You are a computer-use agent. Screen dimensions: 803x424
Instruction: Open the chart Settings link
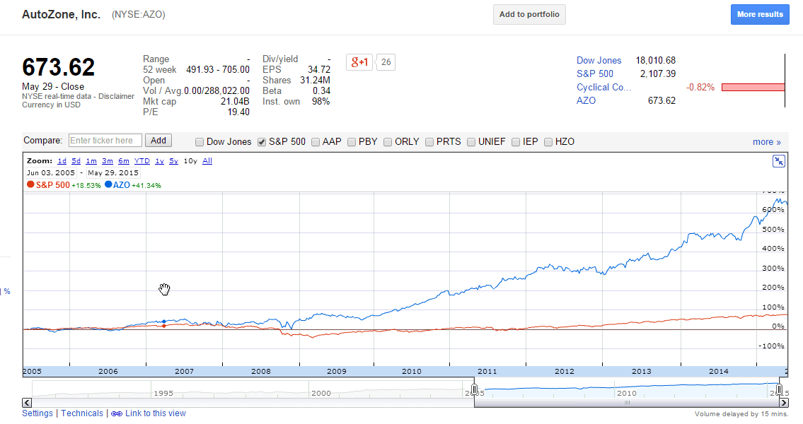point(37,413)
